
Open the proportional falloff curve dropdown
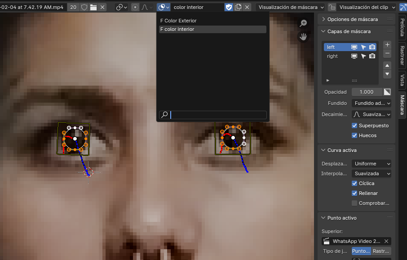coord(146,7)
